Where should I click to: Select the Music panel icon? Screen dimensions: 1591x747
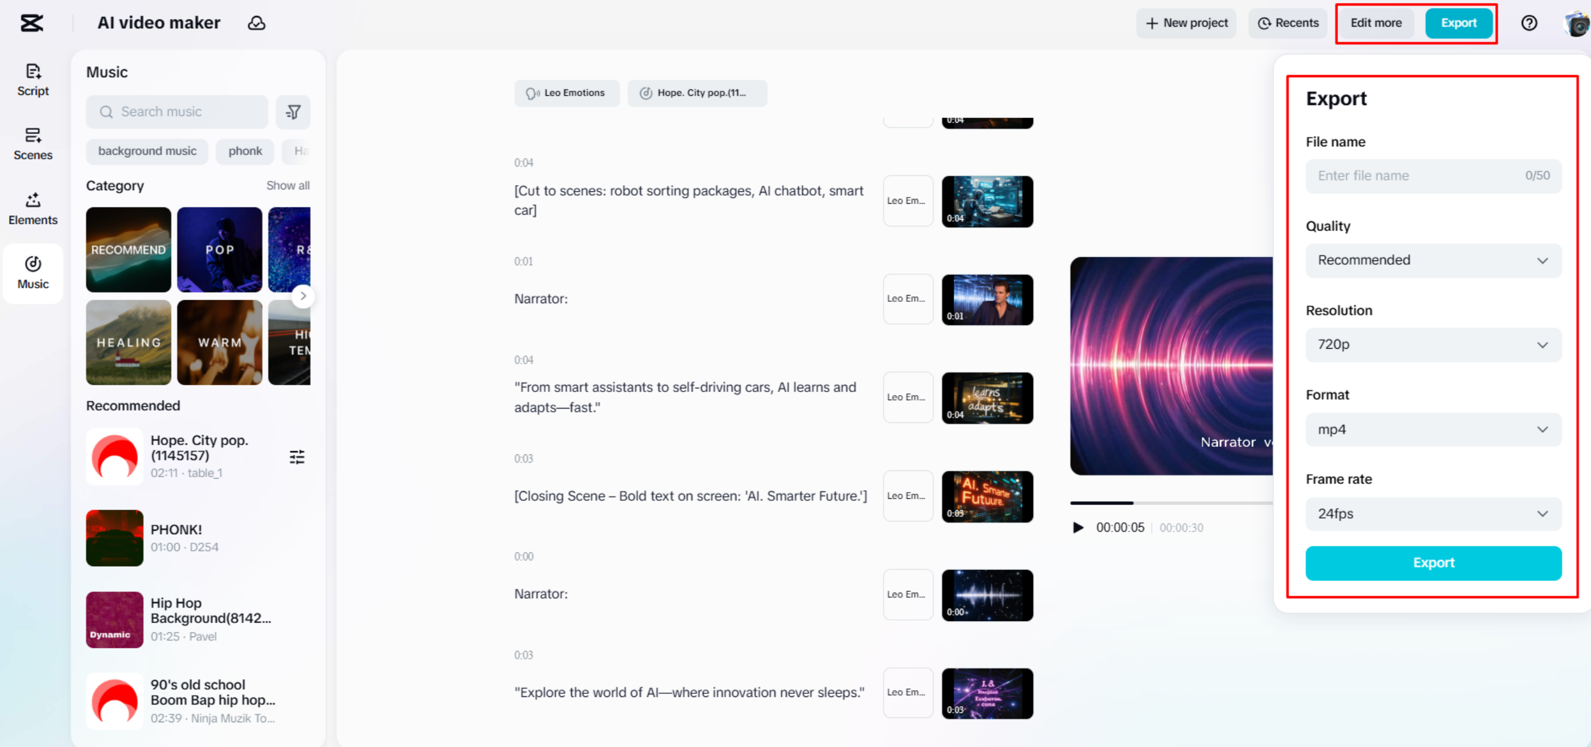pyautogui.click(x=33, y=273)
